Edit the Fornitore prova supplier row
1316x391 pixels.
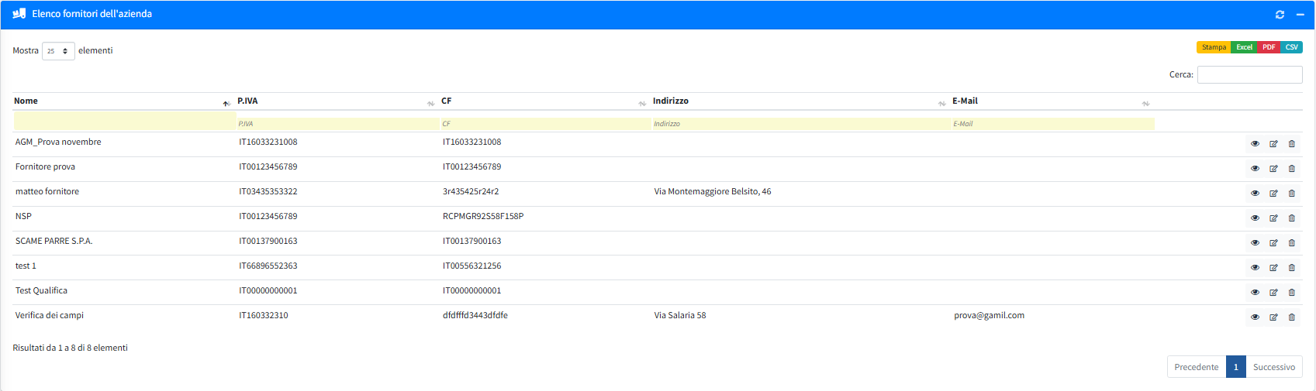pyautogui.click(x=1273, y=169)
